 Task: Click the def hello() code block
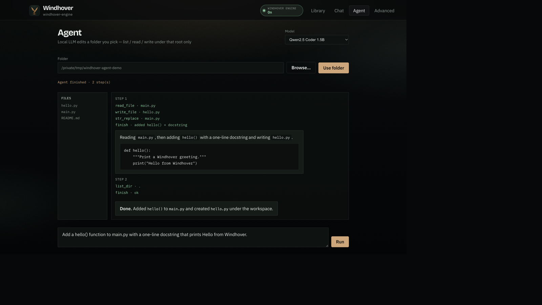click(x=209, y=157)
